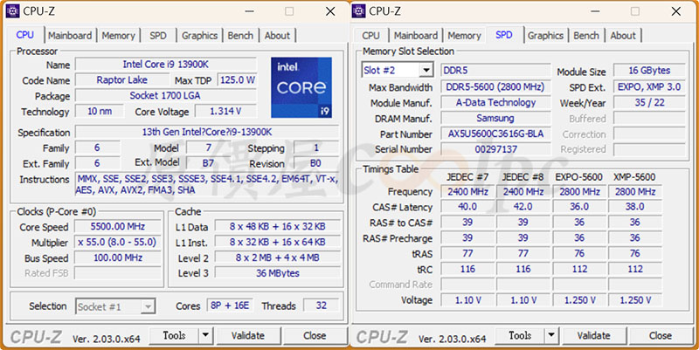The height and width of the screenshot is (350, 699).
Task: Open the SPD tab in left window
Action: (158, 36)
